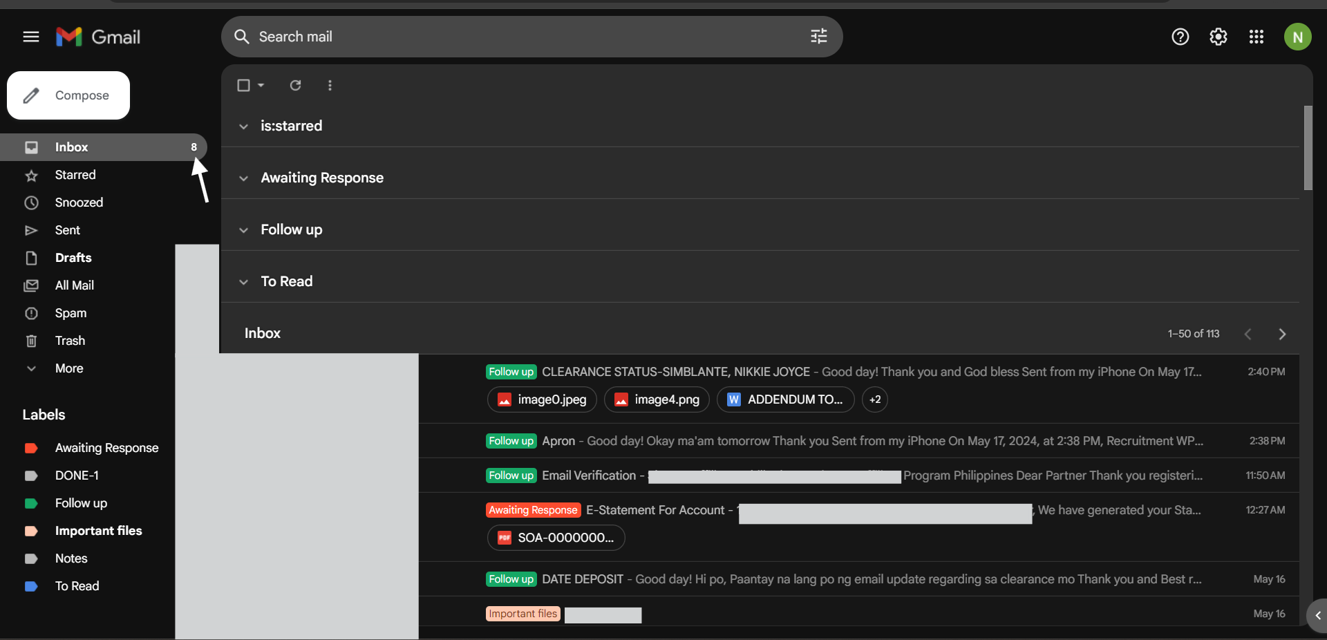
Task: Click the mail list vertical scrollbar
Action: coord(1308,148)
